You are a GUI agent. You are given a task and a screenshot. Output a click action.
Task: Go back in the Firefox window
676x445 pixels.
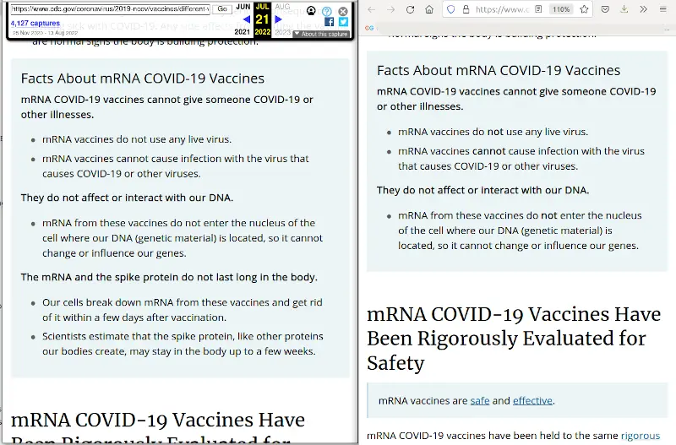(x=371, y=9)
